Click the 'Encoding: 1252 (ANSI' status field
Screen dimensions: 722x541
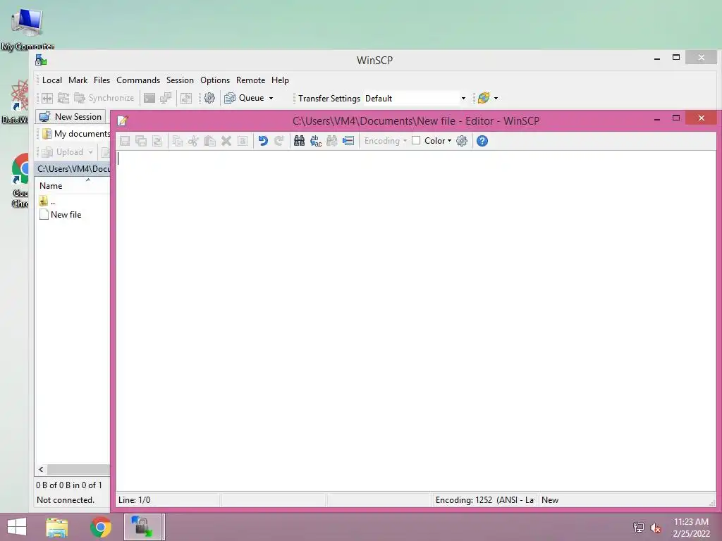pos(484,500)
